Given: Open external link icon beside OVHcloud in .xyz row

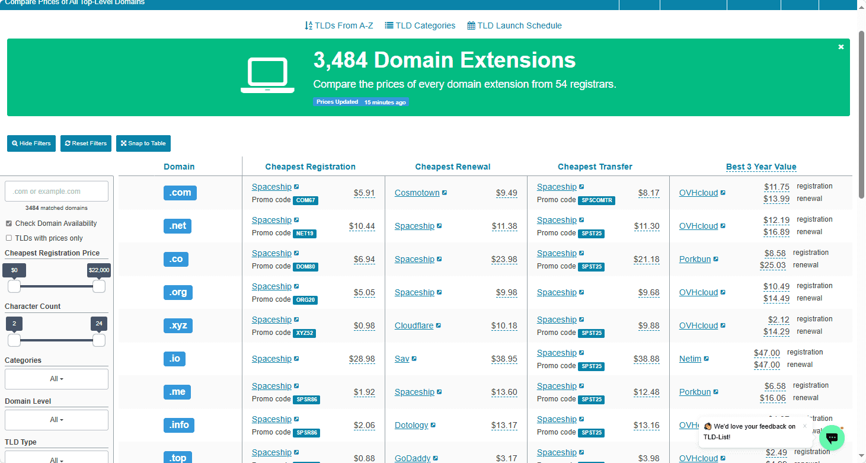Looking at the screenshot, I should 723,325.
